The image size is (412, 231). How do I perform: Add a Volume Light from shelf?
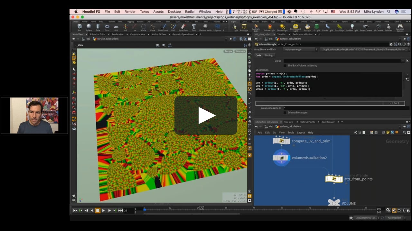(x=269, y=28)
